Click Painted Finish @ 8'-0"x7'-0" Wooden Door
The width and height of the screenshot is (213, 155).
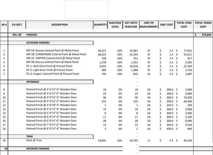[x=51, y=128]
